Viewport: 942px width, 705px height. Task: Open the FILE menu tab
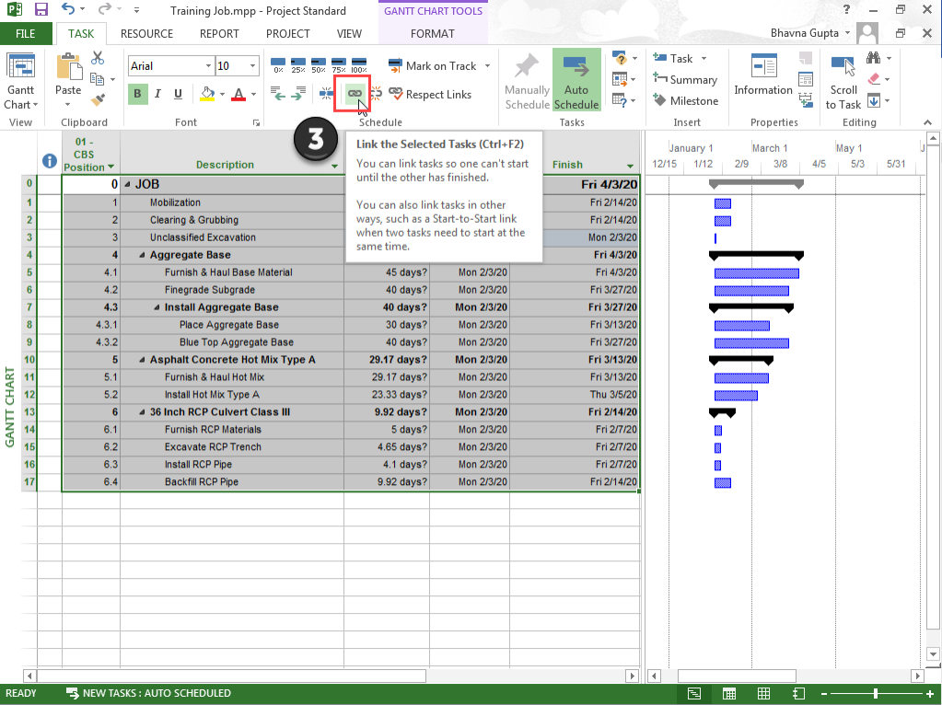[x=26, y=34]
